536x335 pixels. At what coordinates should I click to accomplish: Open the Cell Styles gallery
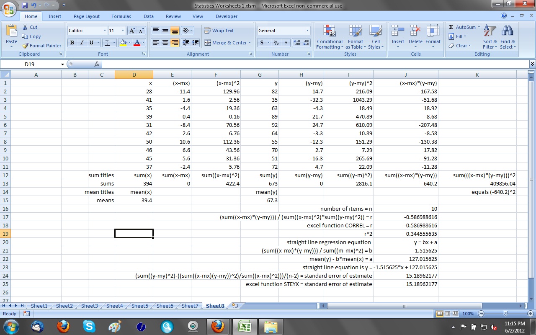376,37
